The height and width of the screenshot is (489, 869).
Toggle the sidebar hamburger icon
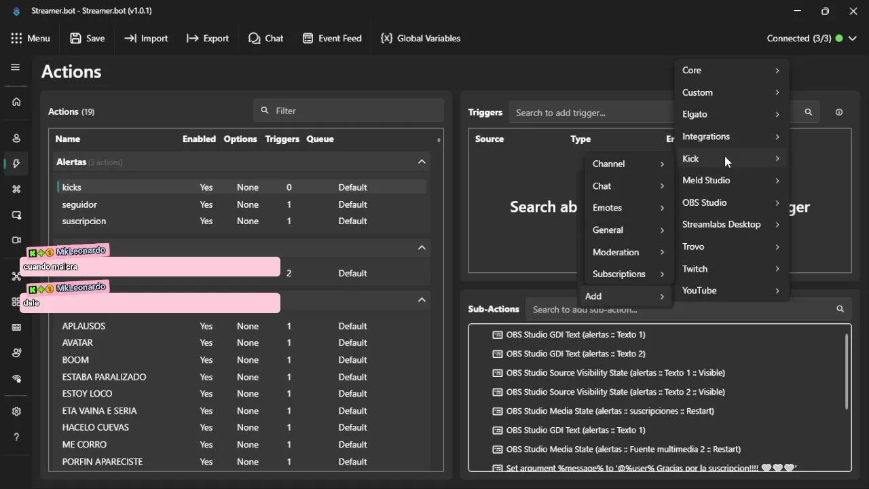[x=16, y=67]
